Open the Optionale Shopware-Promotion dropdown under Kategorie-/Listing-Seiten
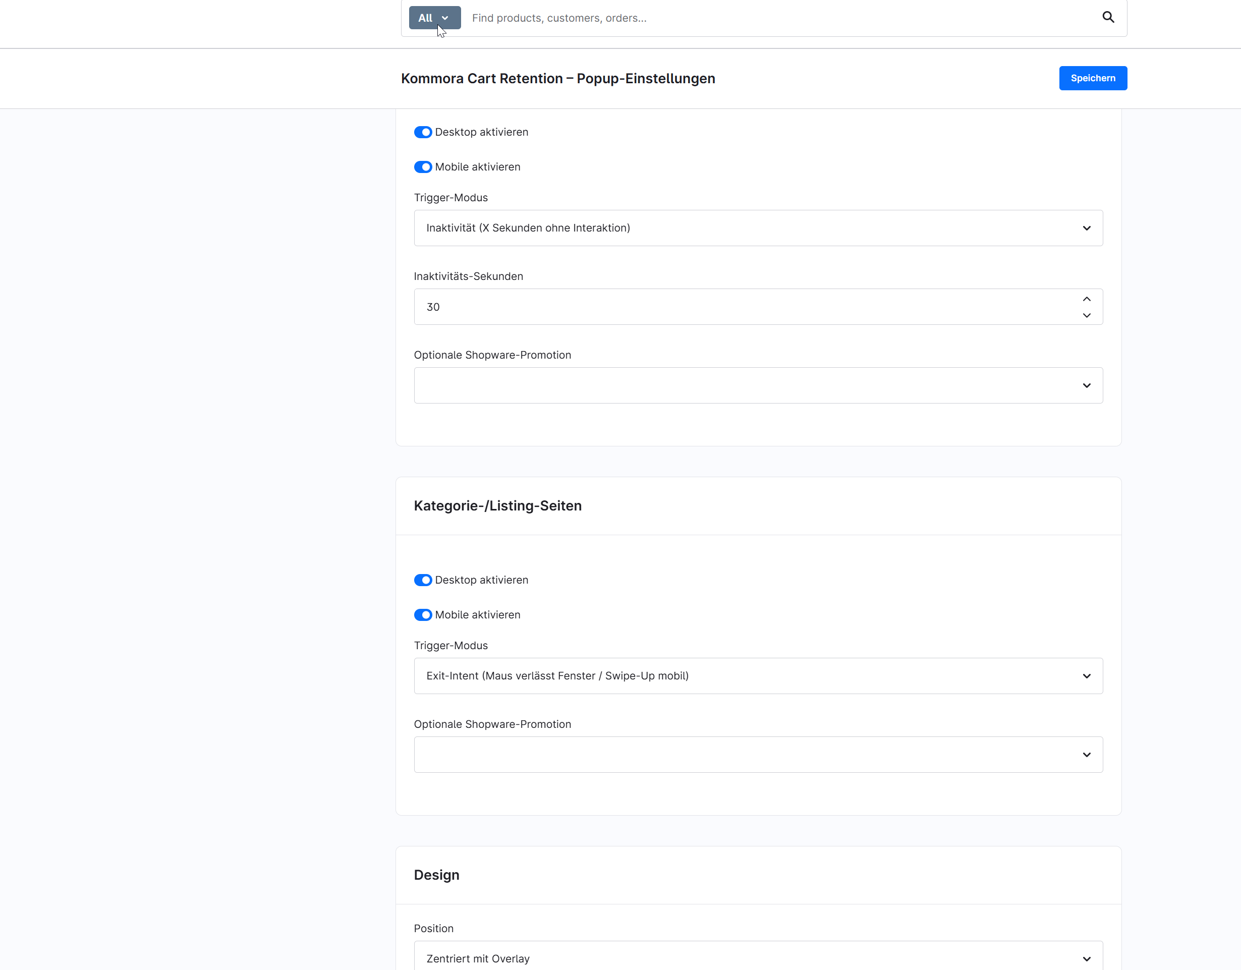1241x970 pixels. click(759, 755)
